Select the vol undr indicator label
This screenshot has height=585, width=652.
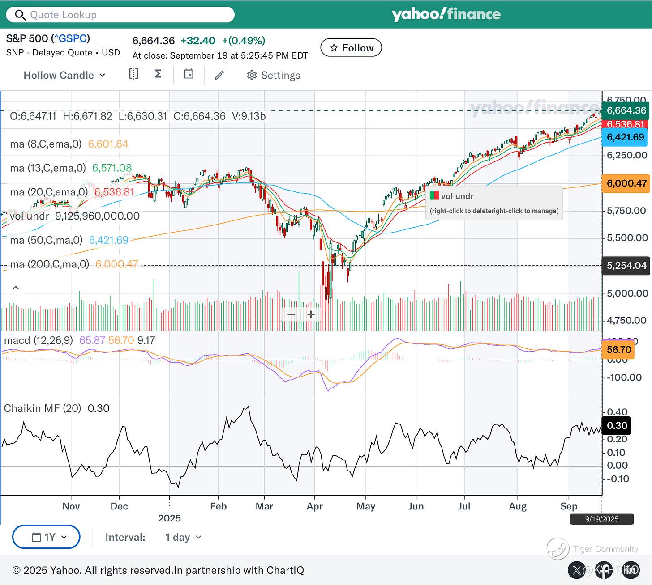[x=30, y=216]
